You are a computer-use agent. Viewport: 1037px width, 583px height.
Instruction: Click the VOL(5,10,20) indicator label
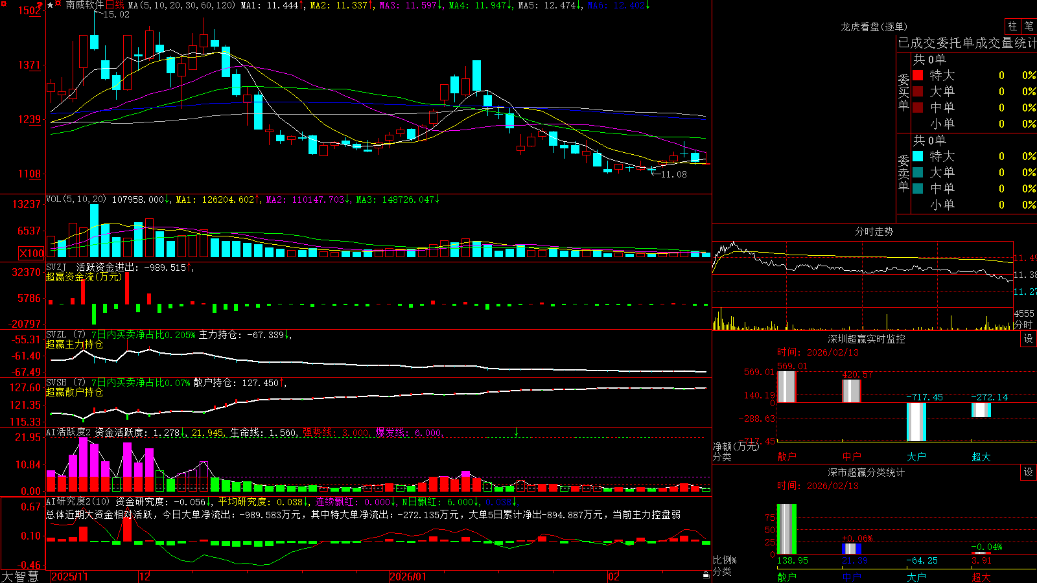[76, 200]
